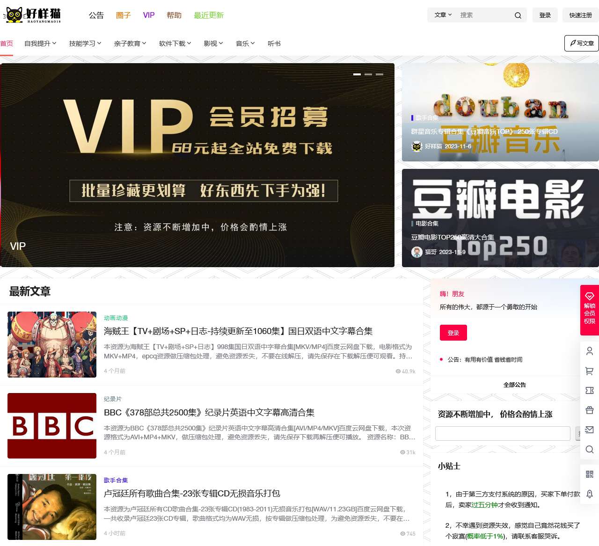Open the 豆瓣电影 TOP250 collection card
The image size is (599, 546).
coord(500,218)
